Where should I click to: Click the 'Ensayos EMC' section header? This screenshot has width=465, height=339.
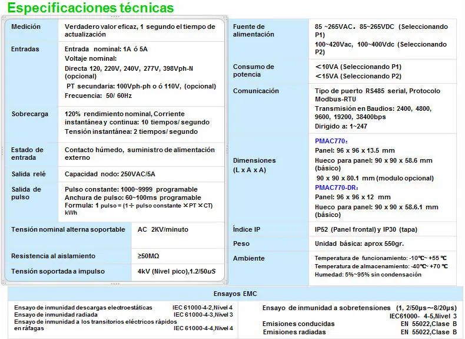(x=235, y=294)
